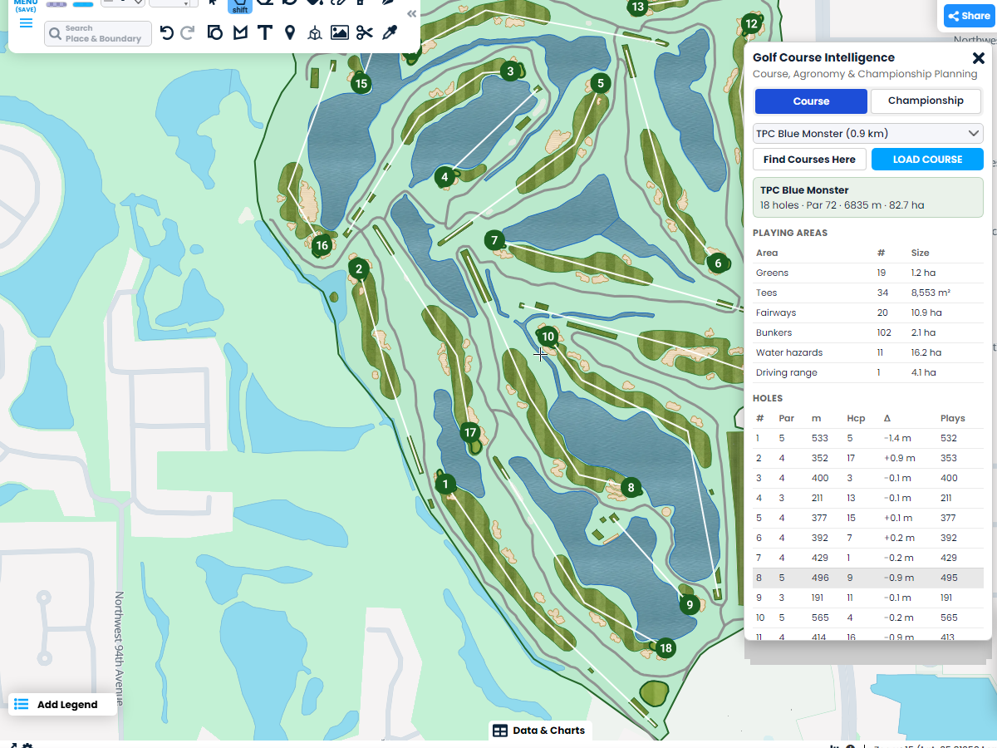Select the Bunkers row in Playing Areas
997x748 pixels.
(x=868, y=332)
